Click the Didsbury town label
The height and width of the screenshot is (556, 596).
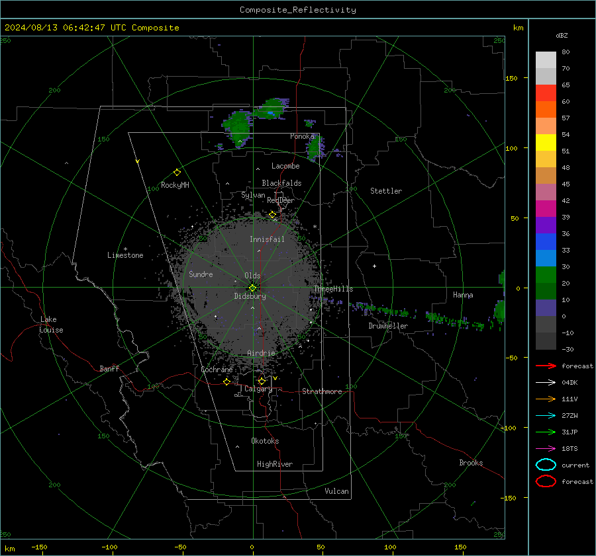(250, 296)
